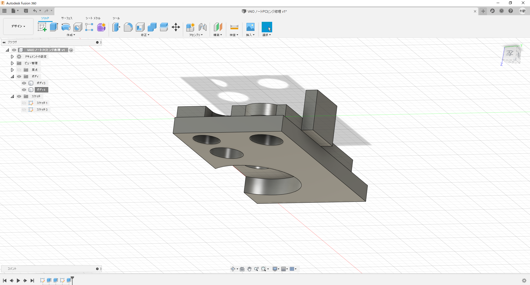Open the 作成 dropdown menu
Viewport: 530px width, 285px height.
(71, 35)
